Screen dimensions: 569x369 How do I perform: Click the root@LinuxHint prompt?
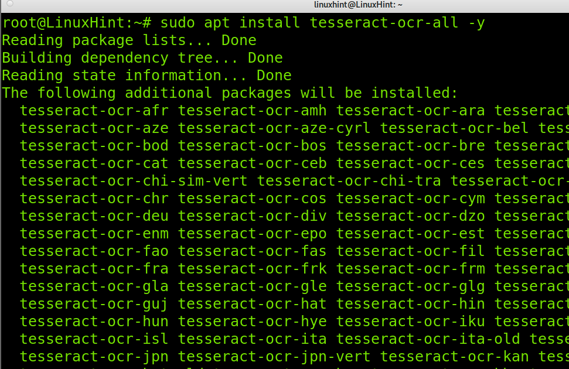77,23
